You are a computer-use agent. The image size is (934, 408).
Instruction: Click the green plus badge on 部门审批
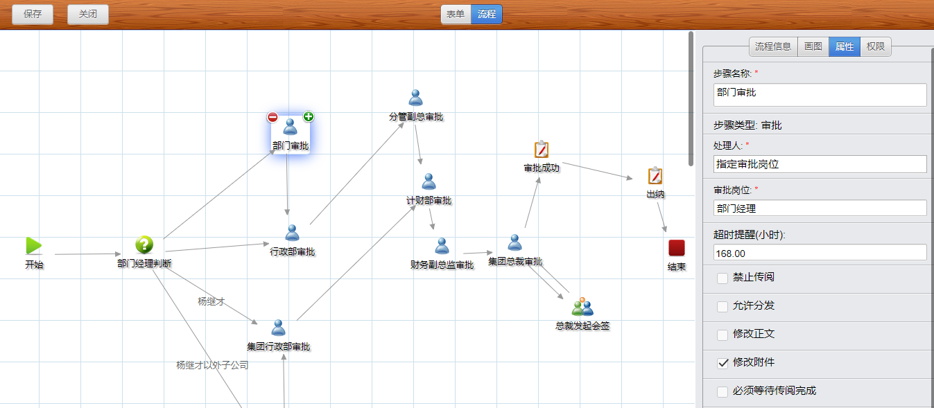[x=307, y=116]
